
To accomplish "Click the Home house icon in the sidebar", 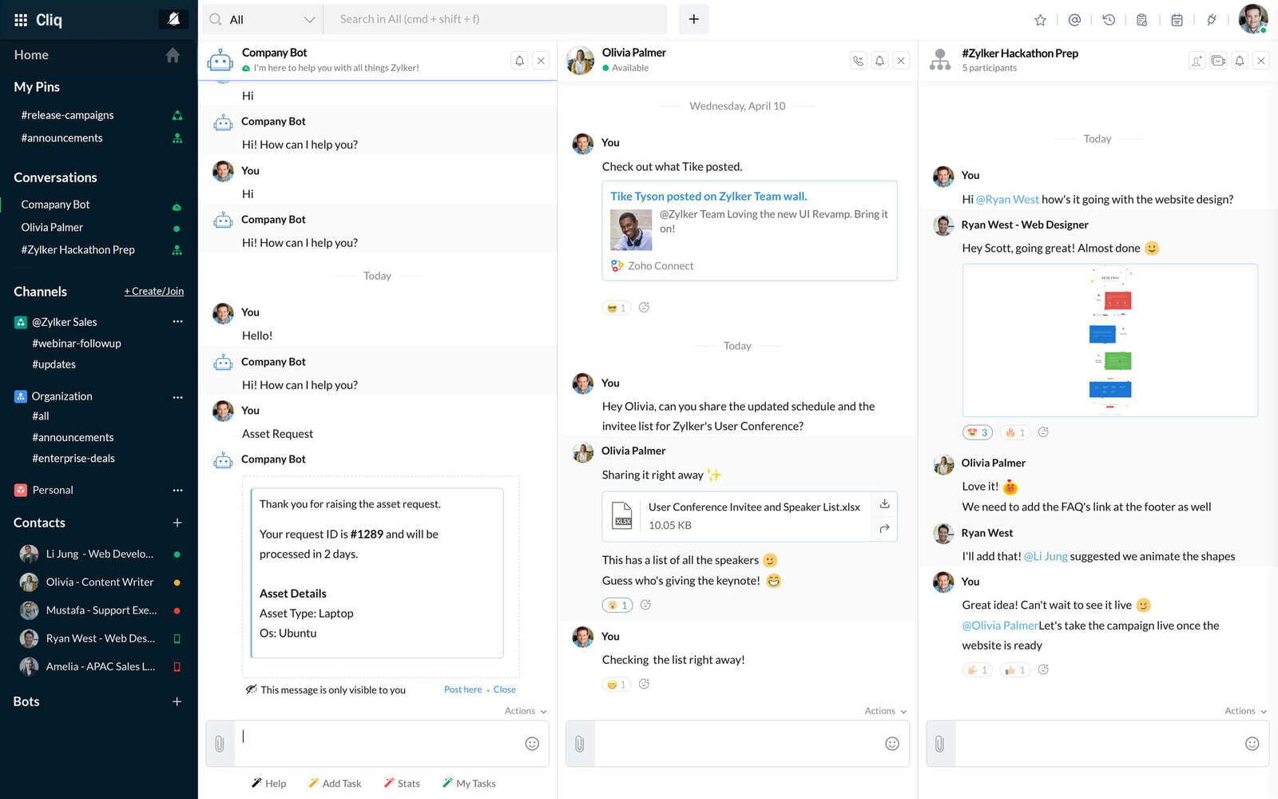I will [173, 55].
